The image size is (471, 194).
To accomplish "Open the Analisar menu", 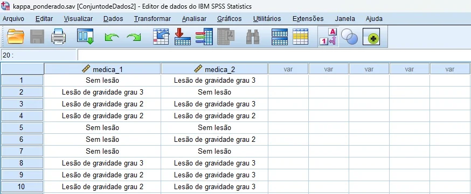I will 194,19.
